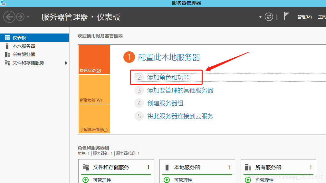This screenshot has height=183, width=326.
Task: Open the dropdown arrow beside the refresh icon
Action: pyautogui.click(x=260, y=17)
